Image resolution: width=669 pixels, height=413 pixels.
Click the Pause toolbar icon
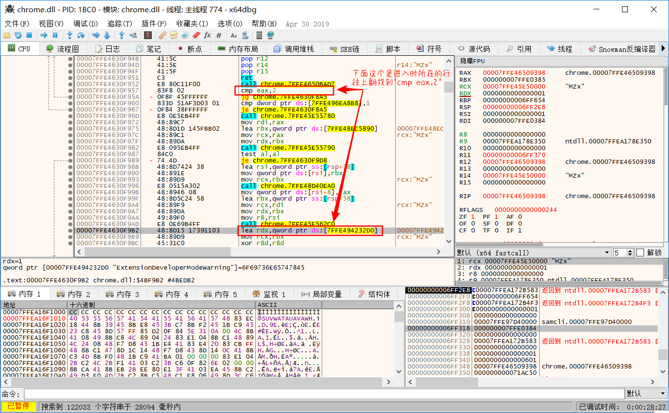(55, 35)
